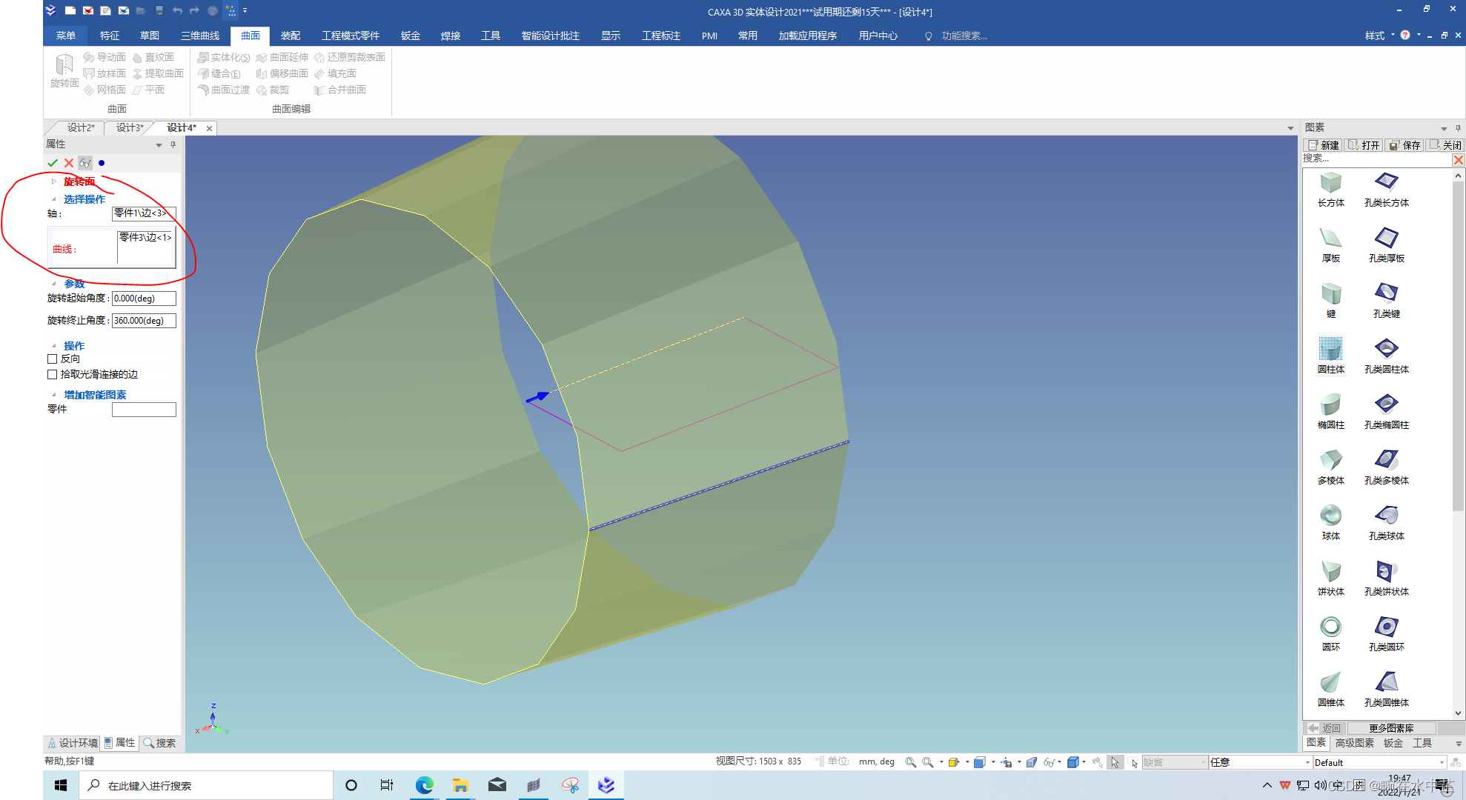1466x800 pixels.
Task: Click the 更多图素库 button
Action: click(x=1390, y=728)
